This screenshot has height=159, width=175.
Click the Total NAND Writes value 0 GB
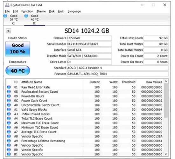click(156, 50)
